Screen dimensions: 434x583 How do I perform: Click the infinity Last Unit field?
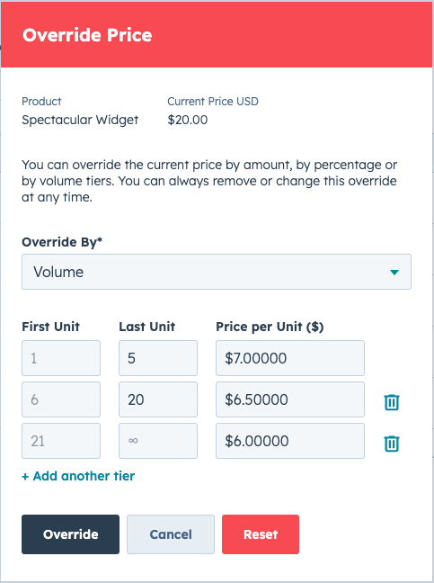(x=158, y=441)
